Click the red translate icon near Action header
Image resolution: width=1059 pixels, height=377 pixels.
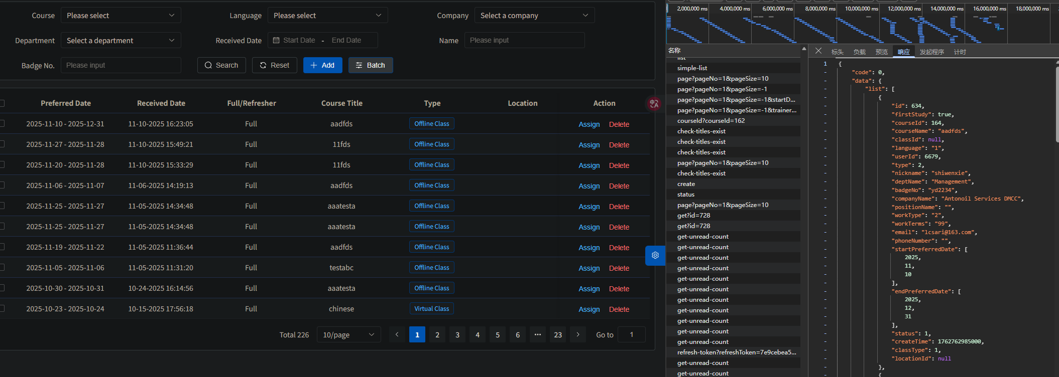[x=654, y=104]
